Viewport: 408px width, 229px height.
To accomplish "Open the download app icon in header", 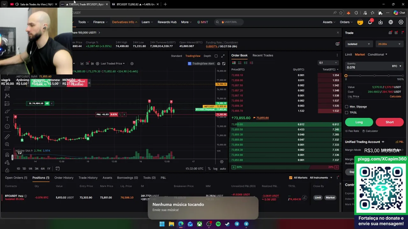I will click(381, 22).
